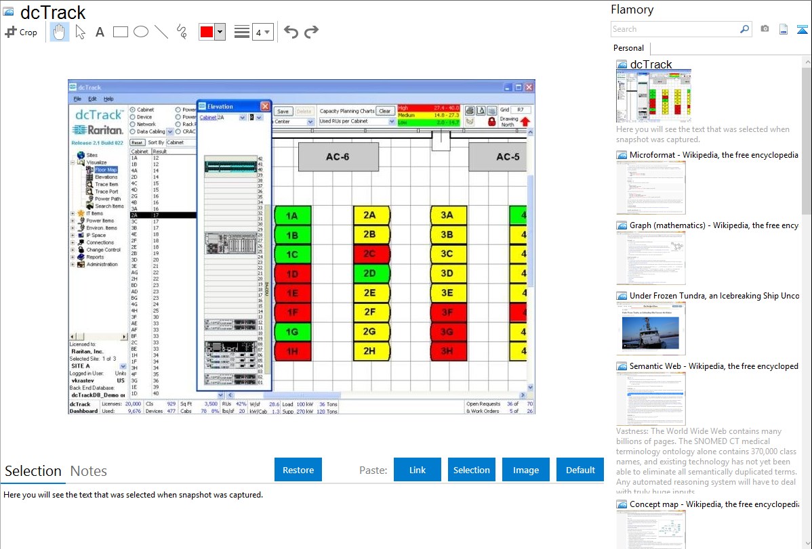The image size is (812, 549).
Task: Select the Device radio button
Action: (x=133, y=117)
